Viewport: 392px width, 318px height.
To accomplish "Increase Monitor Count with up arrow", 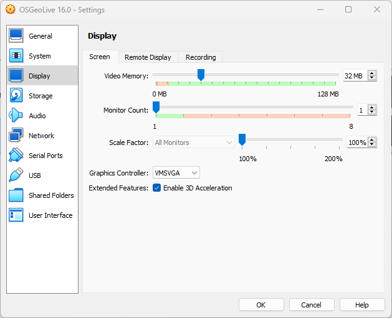I will coord(372,108).
